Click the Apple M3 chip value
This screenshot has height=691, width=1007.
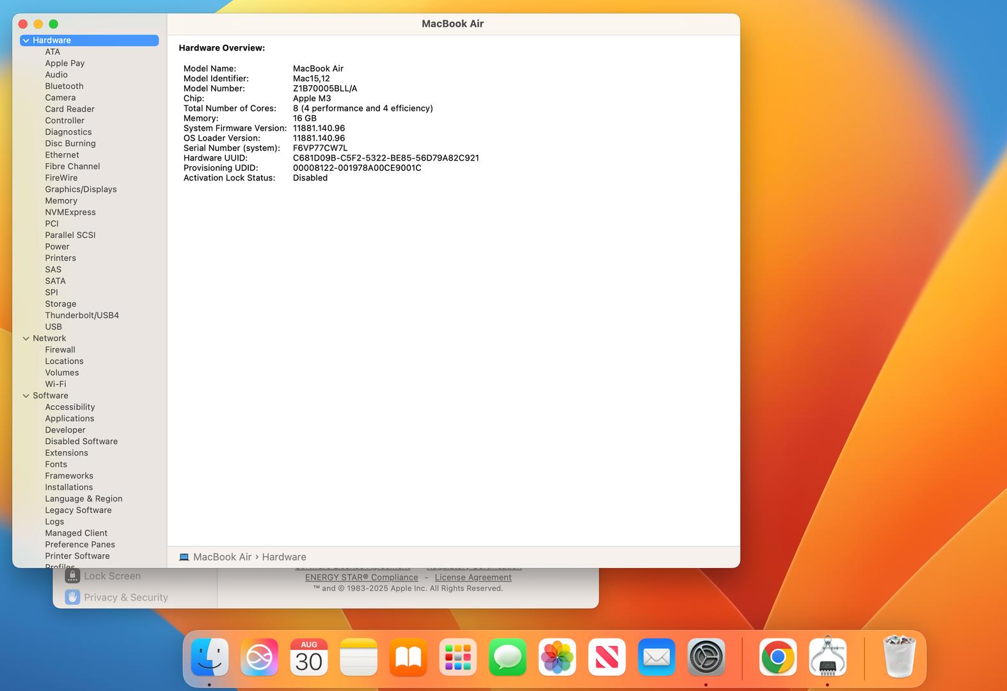click(312, 99)
